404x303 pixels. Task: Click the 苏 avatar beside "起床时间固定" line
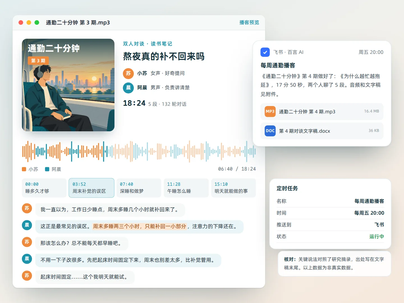27,276
